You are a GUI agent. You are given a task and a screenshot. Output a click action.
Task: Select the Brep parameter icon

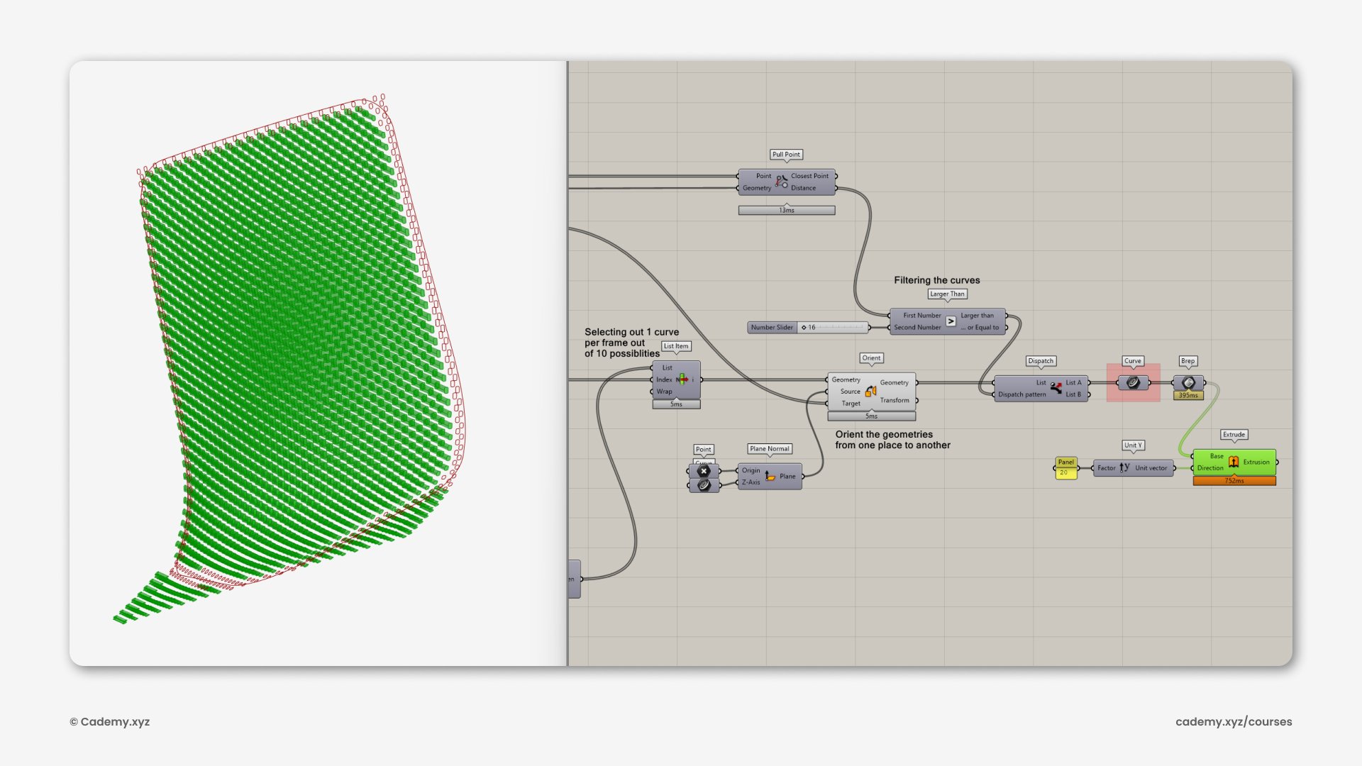pyautogui.click(x=1188, y=383)
